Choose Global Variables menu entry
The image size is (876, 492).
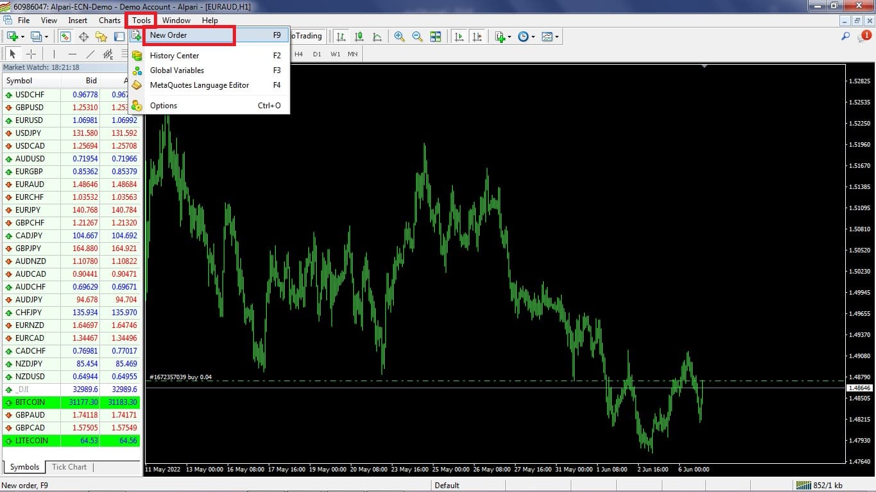(x=209, y=70)
